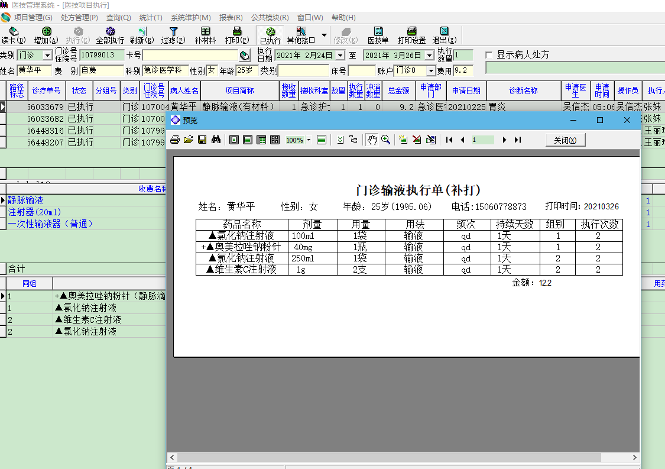
Task: Open the 项目管理(G) menu
Action: (33, 17)
